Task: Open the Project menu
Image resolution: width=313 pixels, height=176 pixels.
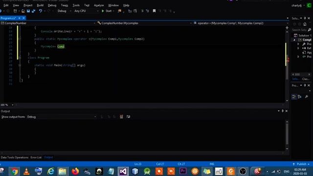Action: coord(28,5)
